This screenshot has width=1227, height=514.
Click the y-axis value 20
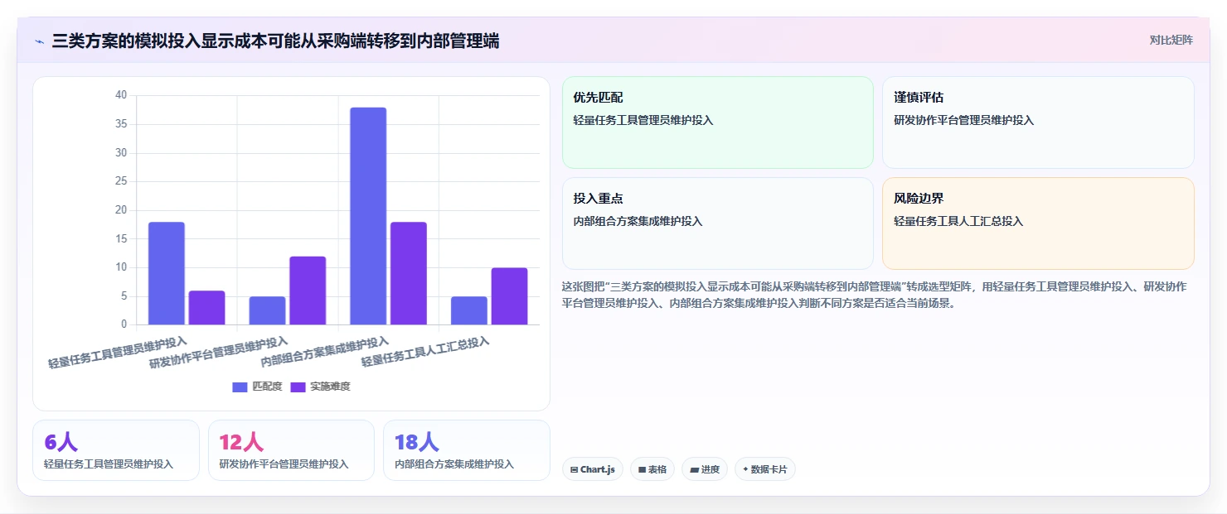(121, 210)
